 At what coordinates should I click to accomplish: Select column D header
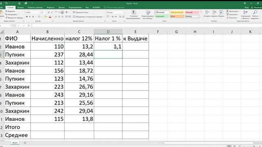pos(108,31)
